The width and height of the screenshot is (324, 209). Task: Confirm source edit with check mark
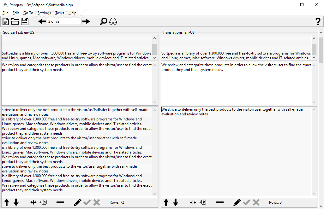coord(87,202)
